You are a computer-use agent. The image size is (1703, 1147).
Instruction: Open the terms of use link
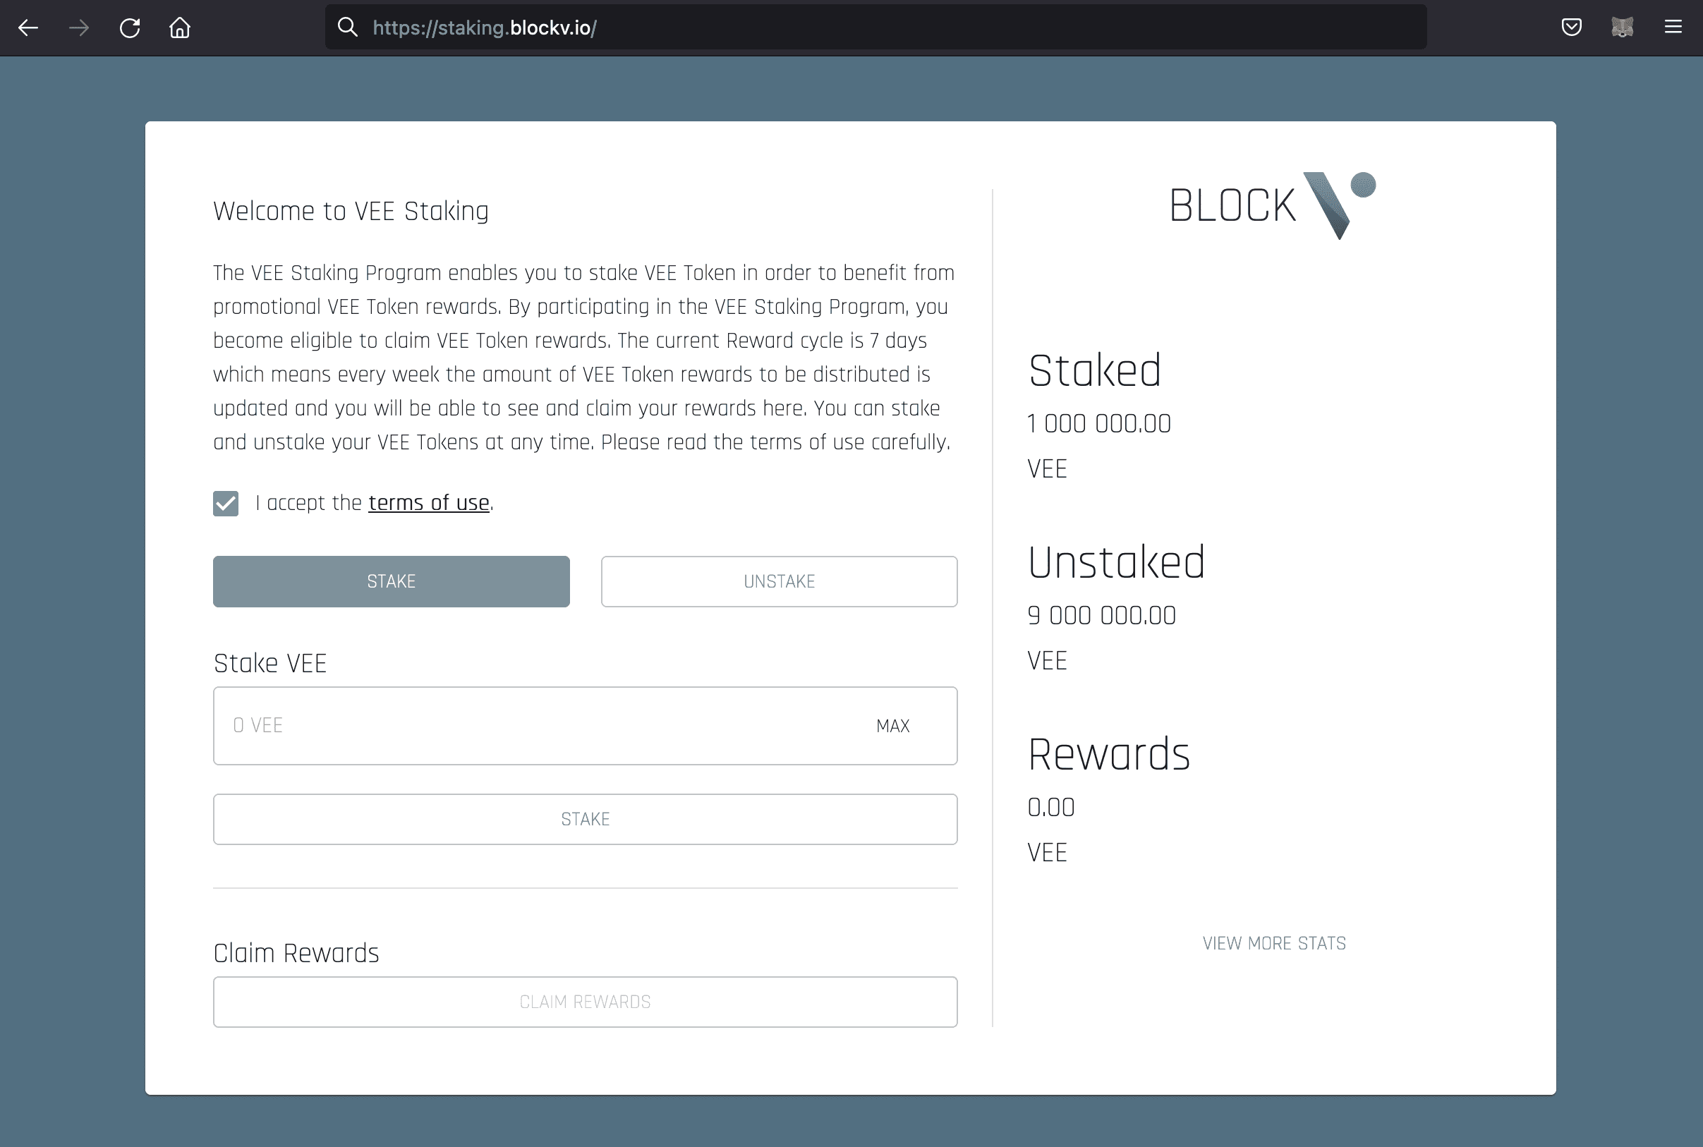click(429, 502)
